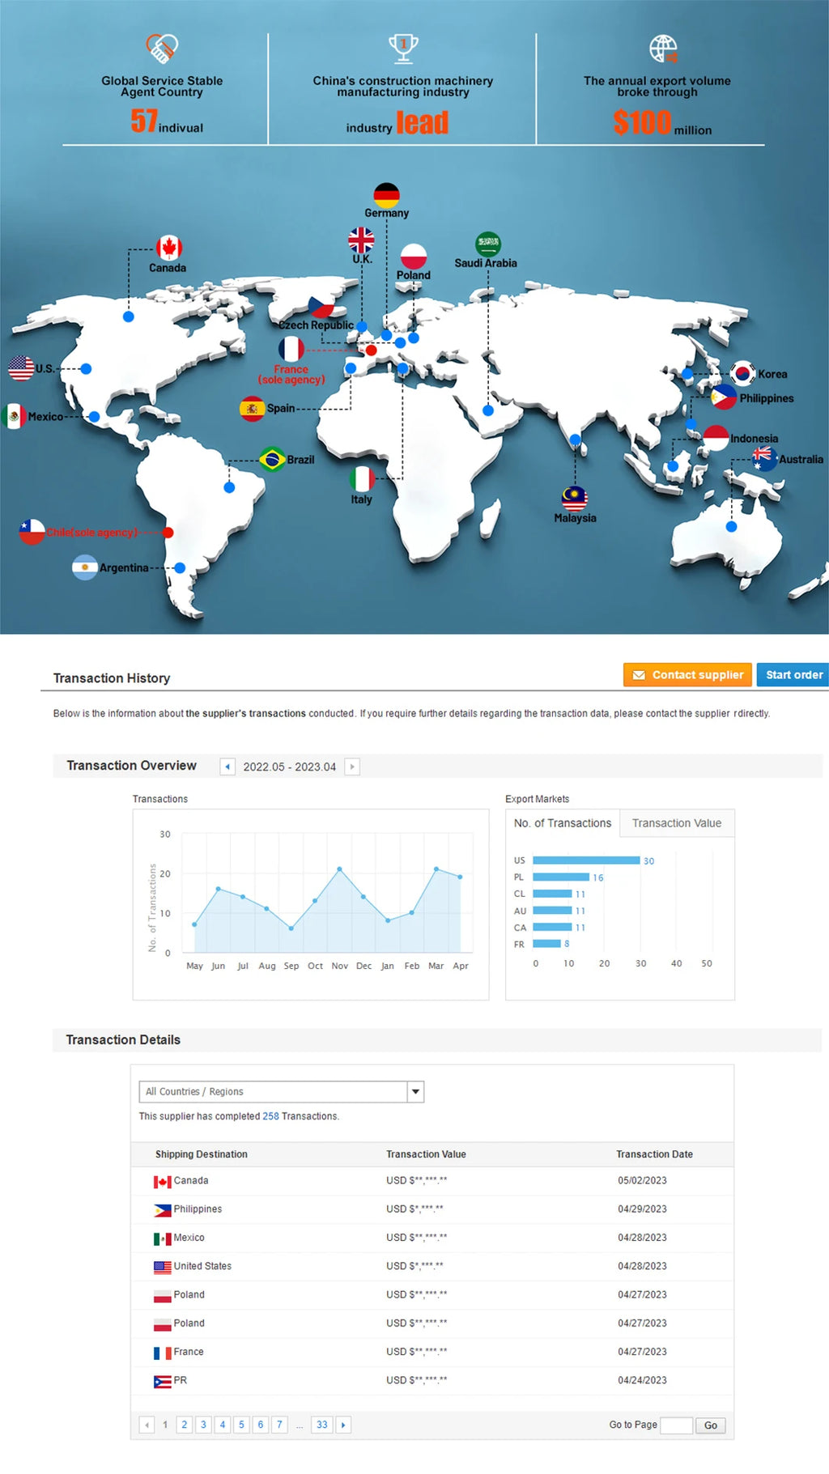Go to previous transaction overview period
The image size is (829, 1474).
point(227,767)
